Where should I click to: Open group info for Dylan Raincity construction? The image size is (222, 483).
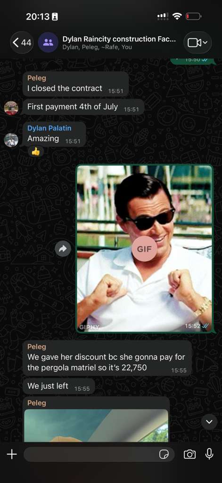(x=119, y=39)
